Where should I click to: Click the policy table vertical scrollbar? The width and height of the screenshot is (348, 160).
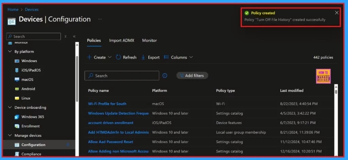336,92
